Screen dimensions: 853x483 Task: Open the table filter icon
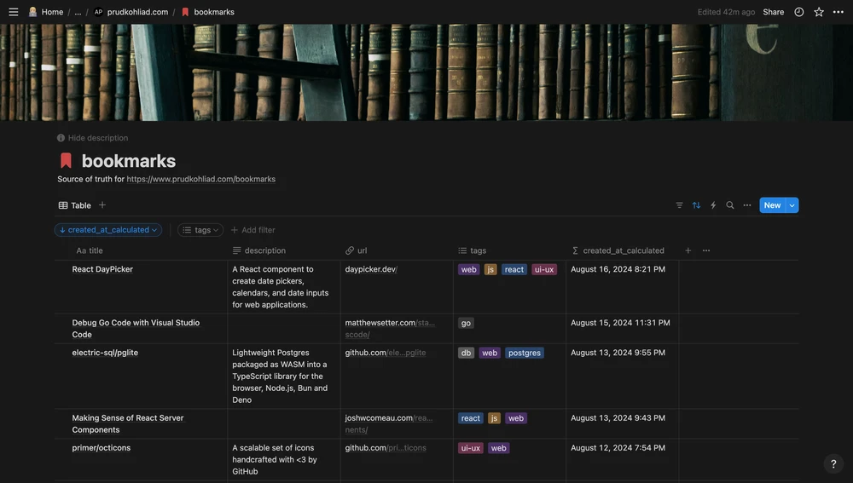679,205
